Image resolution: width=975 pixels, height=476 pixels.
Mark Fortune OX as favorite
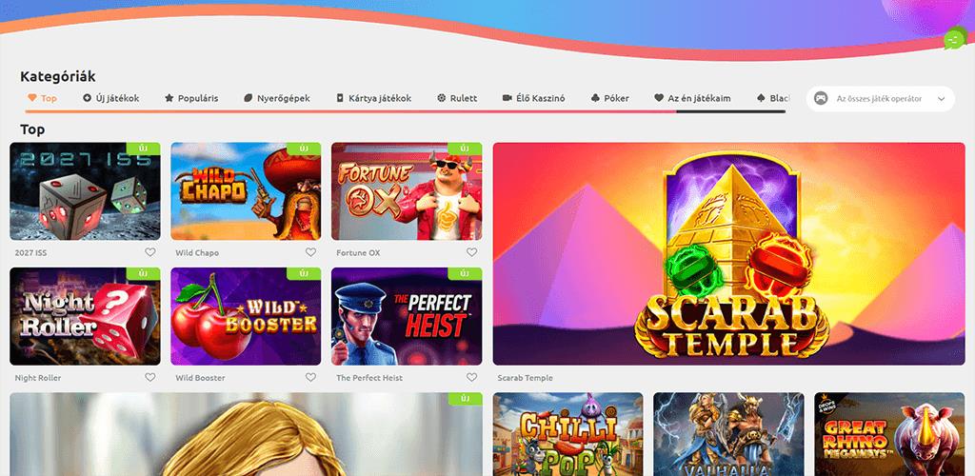tap(472, 252)
